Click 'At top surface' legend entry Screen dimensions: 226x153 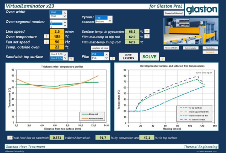(191, 108)
